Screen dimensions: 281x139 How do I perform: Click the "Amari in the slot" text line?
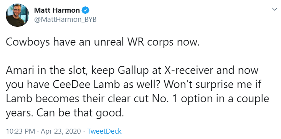[132, 70]
